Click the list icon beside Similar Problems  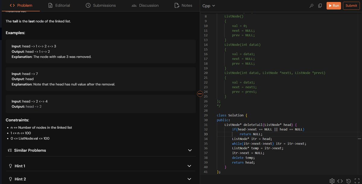[x=10, y=150]
